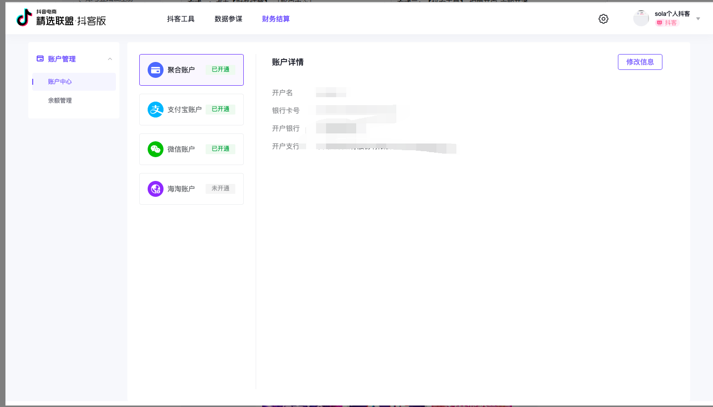Collapse the 账户管理 section chevron
The image size is (713, 407).
pos(110,59)
